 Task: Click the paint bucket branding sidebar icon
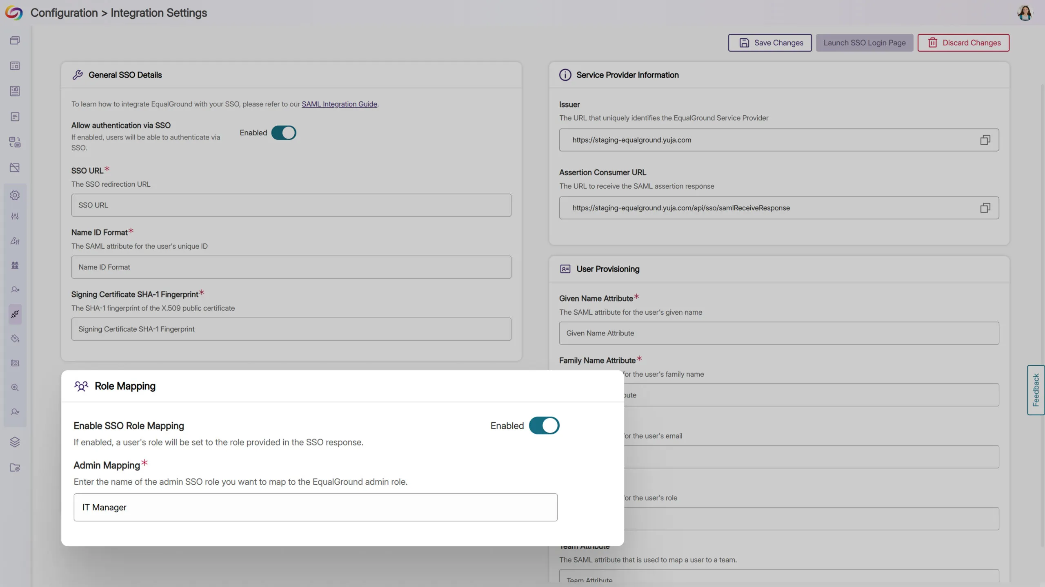[x=15, y=339]
